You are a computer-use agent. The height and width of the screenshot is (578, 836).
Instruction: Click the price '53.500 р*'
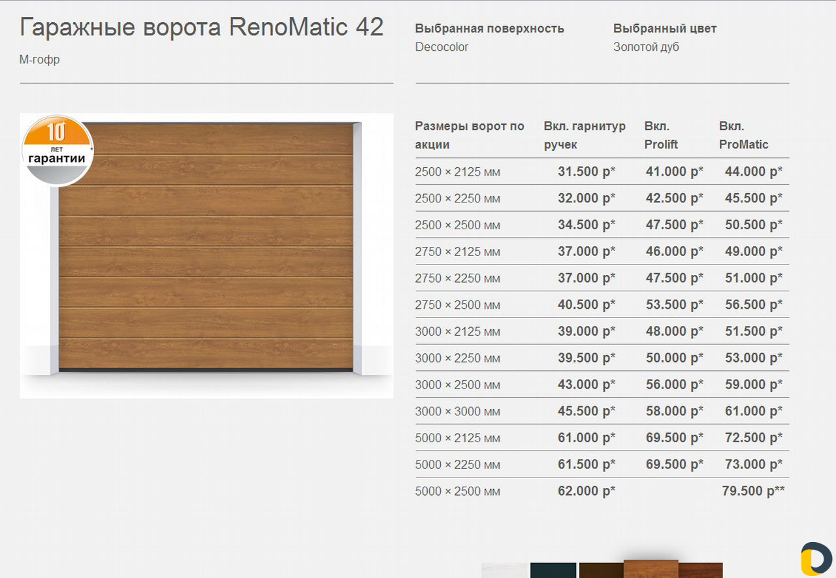point(675,305)
